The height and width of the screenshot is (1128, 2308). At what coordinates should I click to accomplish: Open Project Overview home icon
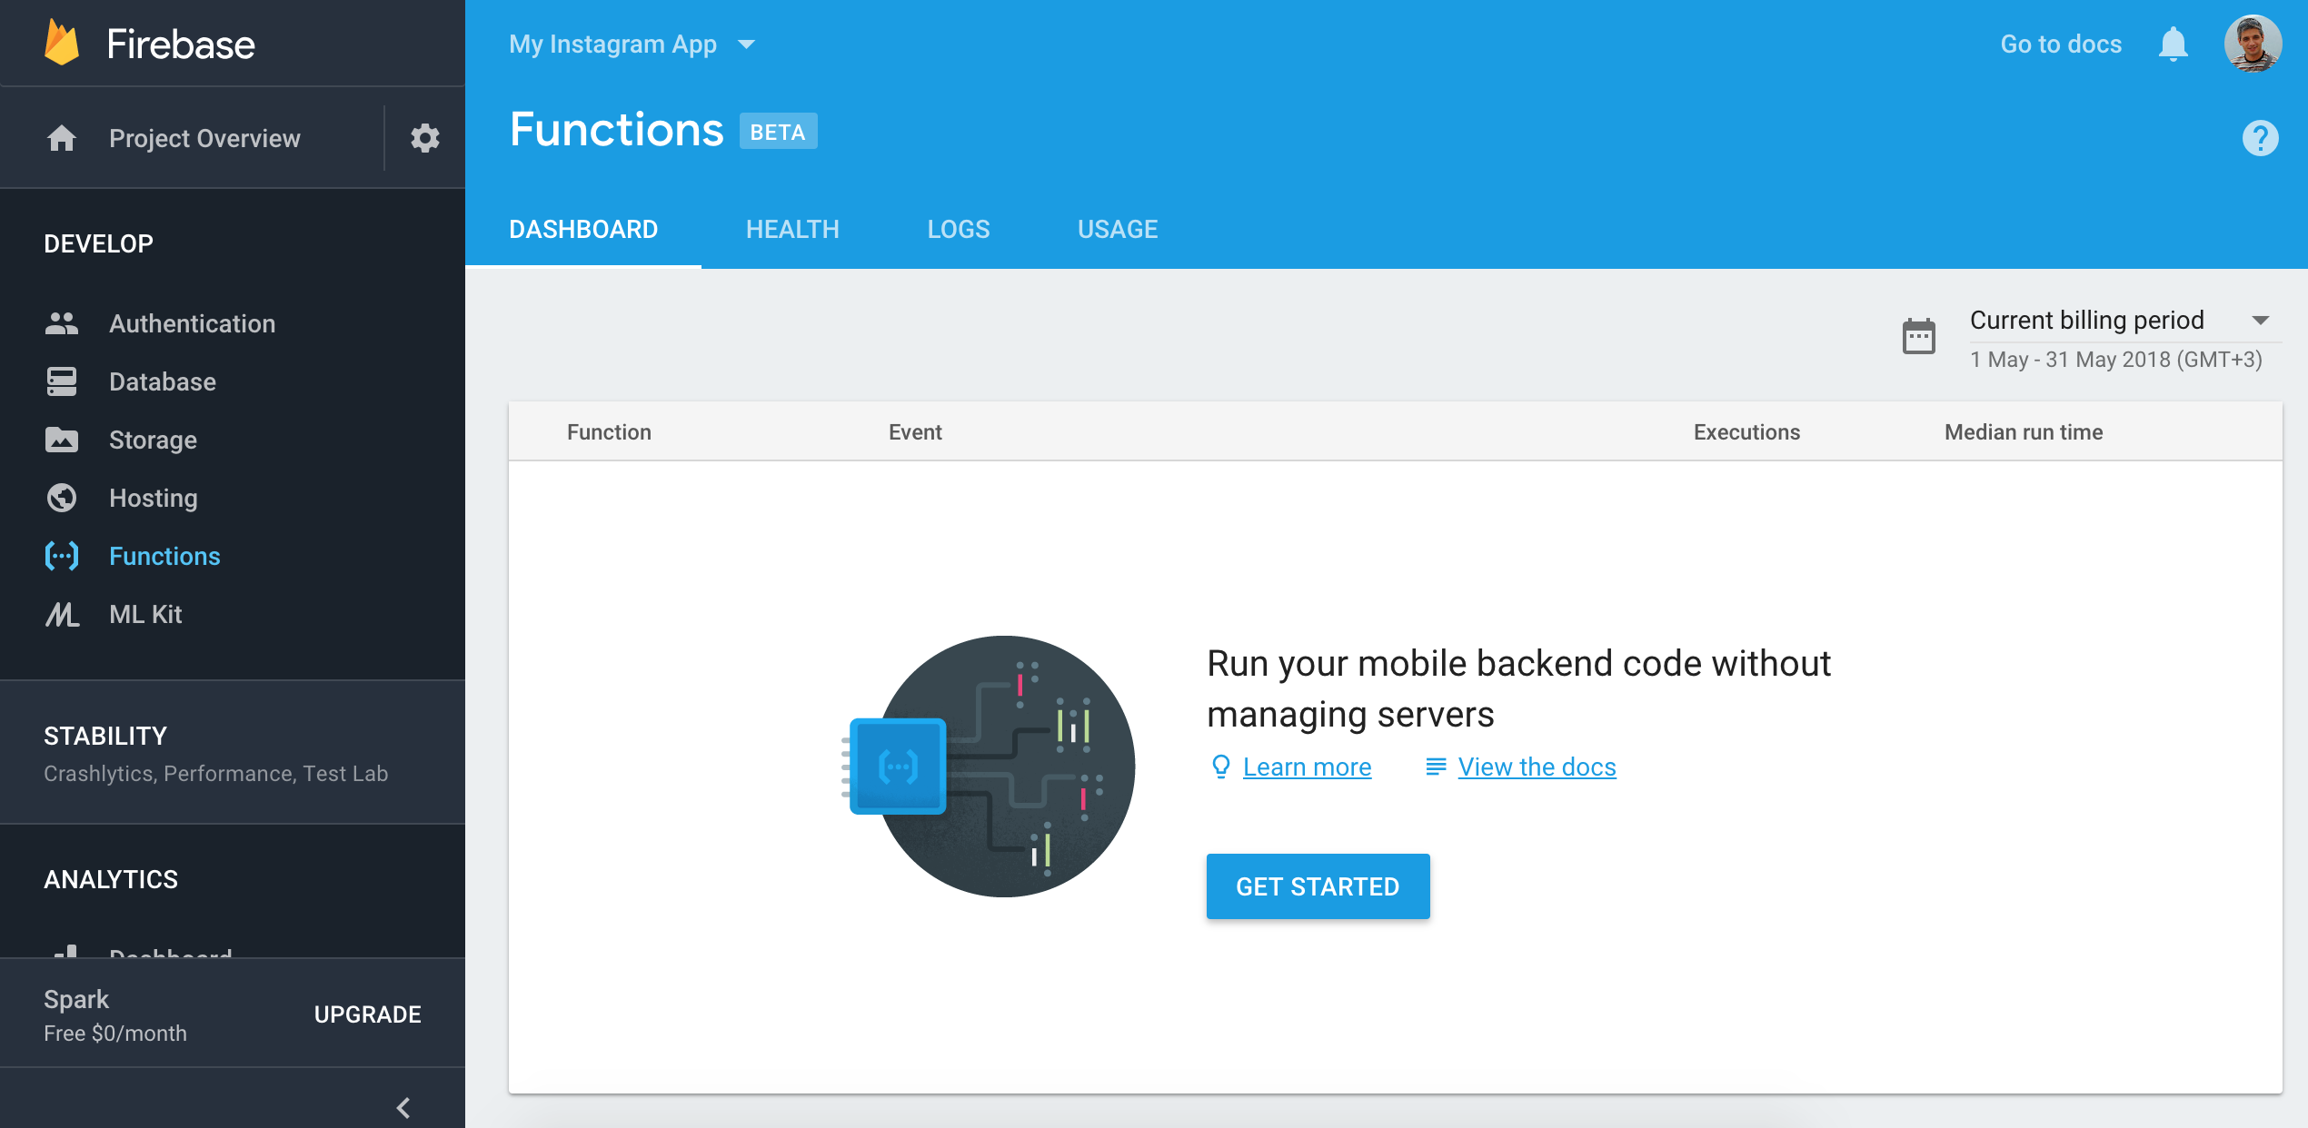pos(62,138)
